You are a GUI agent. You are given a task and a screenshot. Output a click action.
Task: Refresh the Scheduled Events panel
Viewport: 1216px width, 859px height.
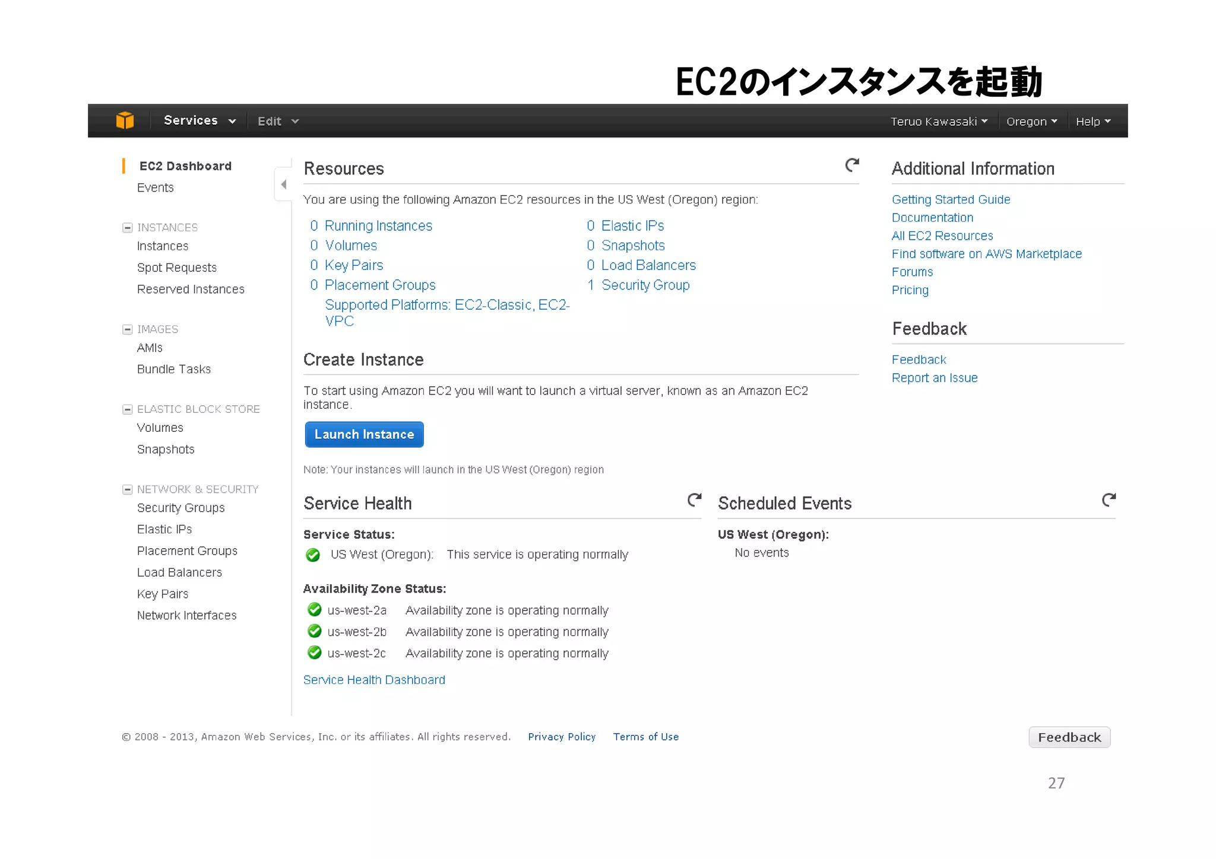1109,500
